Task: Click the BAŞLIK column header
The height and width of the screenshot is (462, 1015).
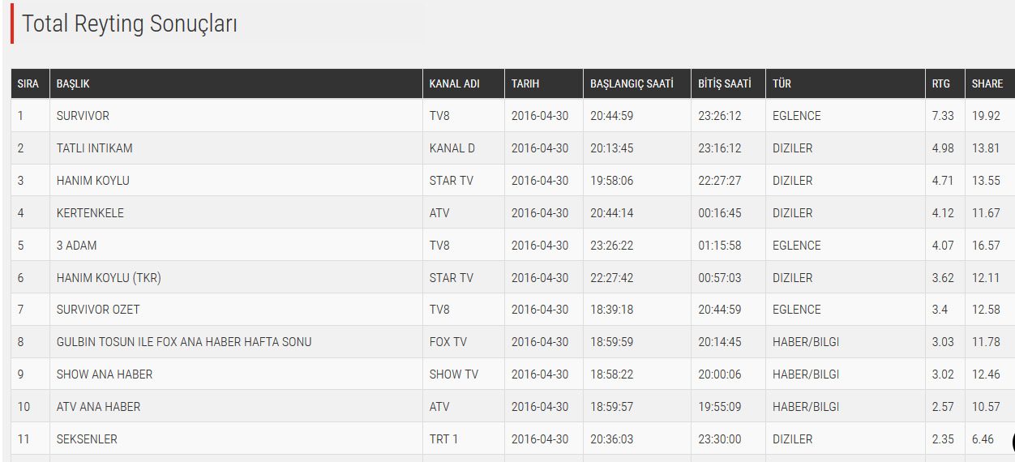Action: point(73,83)
